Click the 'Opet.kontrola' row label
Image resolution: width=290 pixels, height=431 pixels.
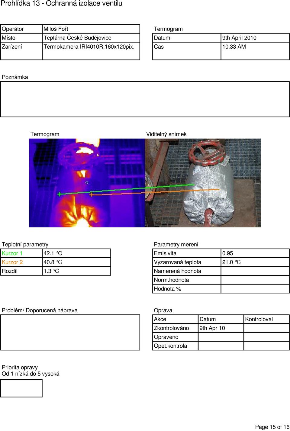pos(170,346)
